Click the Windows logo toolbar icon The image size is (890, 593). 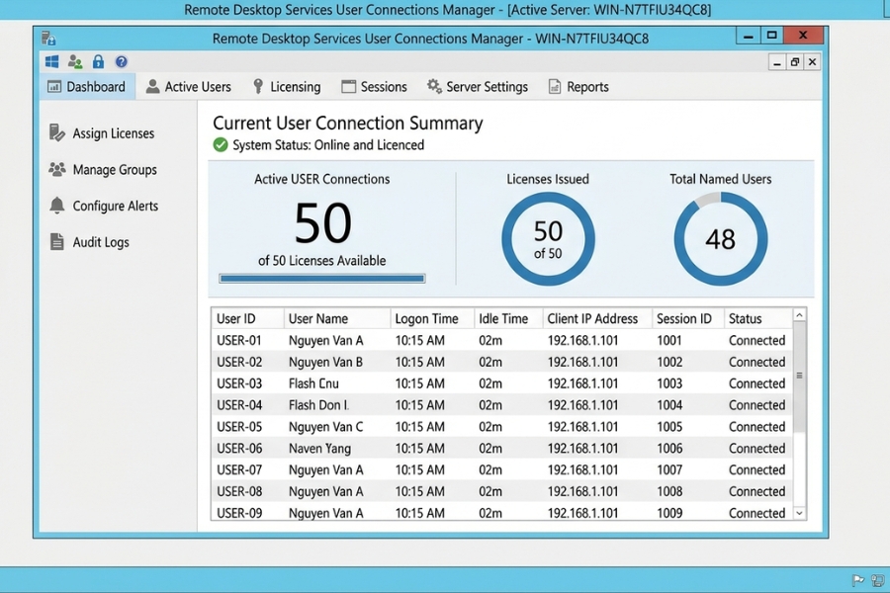(51, 61)
